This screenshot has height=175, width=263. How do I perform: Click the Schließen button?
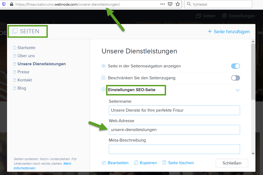pos(232,163)
